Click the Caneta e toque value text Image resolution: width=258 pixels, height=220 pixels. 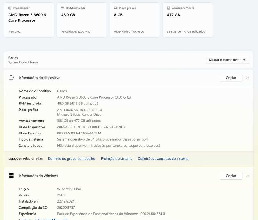[108, 146]
